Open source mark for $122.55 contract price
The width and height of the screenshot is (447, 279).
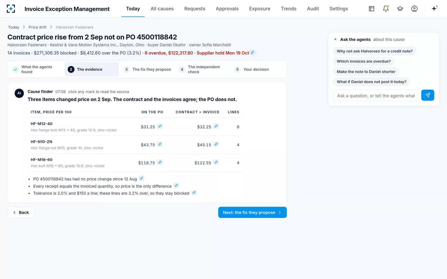pos(216,162)
